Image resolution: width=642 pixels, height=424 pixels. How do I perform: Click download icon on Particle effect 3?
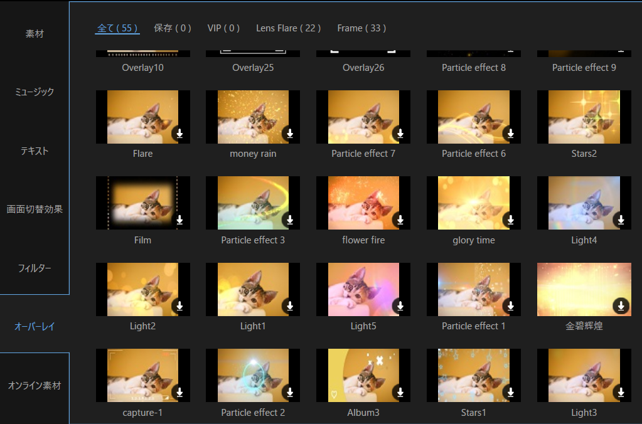pyautogui.click(x=290, y=220)
